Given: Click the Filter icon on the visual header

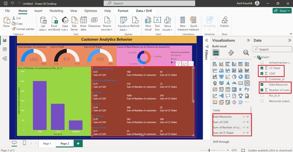Looking at the screenshot, I should coord(178,64).
